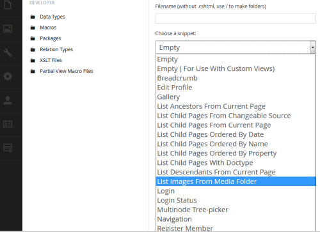Open the Media section image icon
The image size is (320, 232).
point(8,28)
